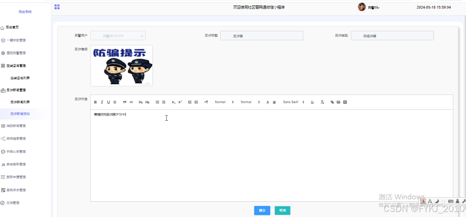Click the blue 提交 submit button
Viewport: 466px width, 217px height.
coord(262,211)
